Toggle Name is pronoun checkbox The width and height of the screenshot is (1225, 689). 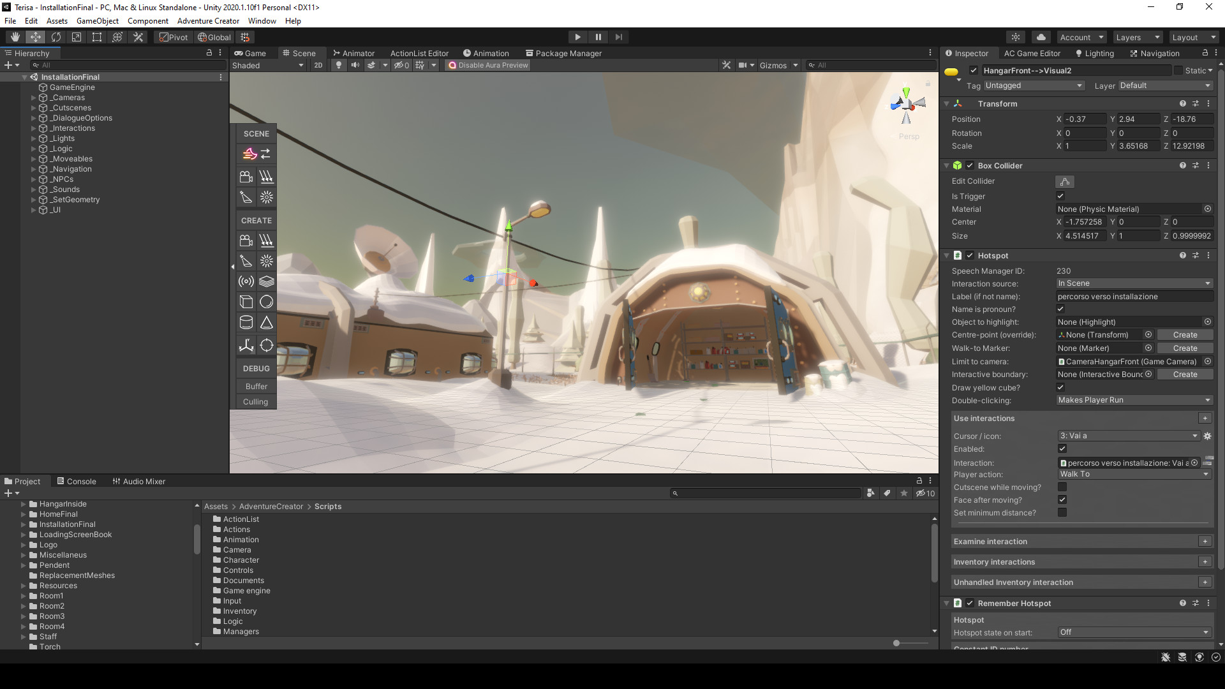click(1060, 309)
